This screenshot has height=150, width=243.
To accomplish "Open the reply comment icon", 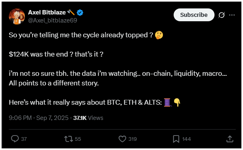I will 15,139.
